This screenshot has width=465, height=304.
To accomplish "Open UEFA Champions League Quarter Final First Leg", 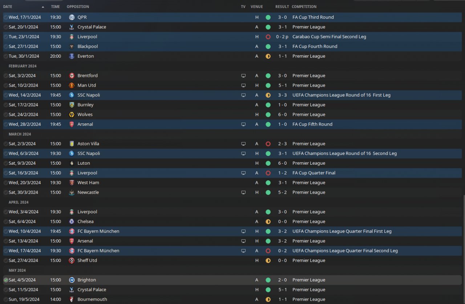I will (x=341, y=231).
